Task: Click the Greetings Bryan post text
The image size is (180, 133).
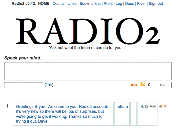Action: point(62,114)
